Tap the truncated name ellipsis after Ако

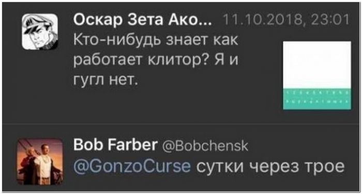(x=204, y=23)
